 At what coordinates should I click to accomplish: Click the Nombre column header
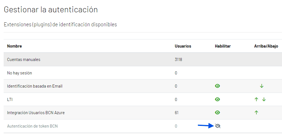coord(15,46)
